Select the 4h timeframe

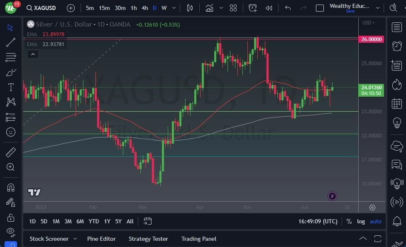(145, 8)
